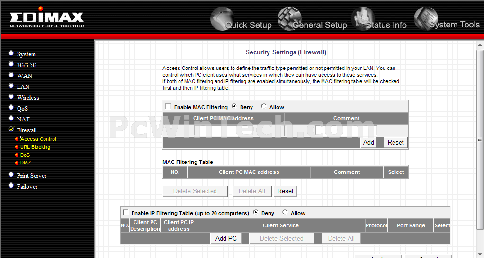Open Status Info from the top bar
This screenshot has height=258, width=484.
[379, 19]
